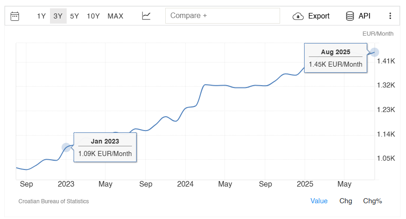Image resolution: width=406 pixels, height=219 pixels.
Task: Select the 3Y time range
Action: point(58,16)
